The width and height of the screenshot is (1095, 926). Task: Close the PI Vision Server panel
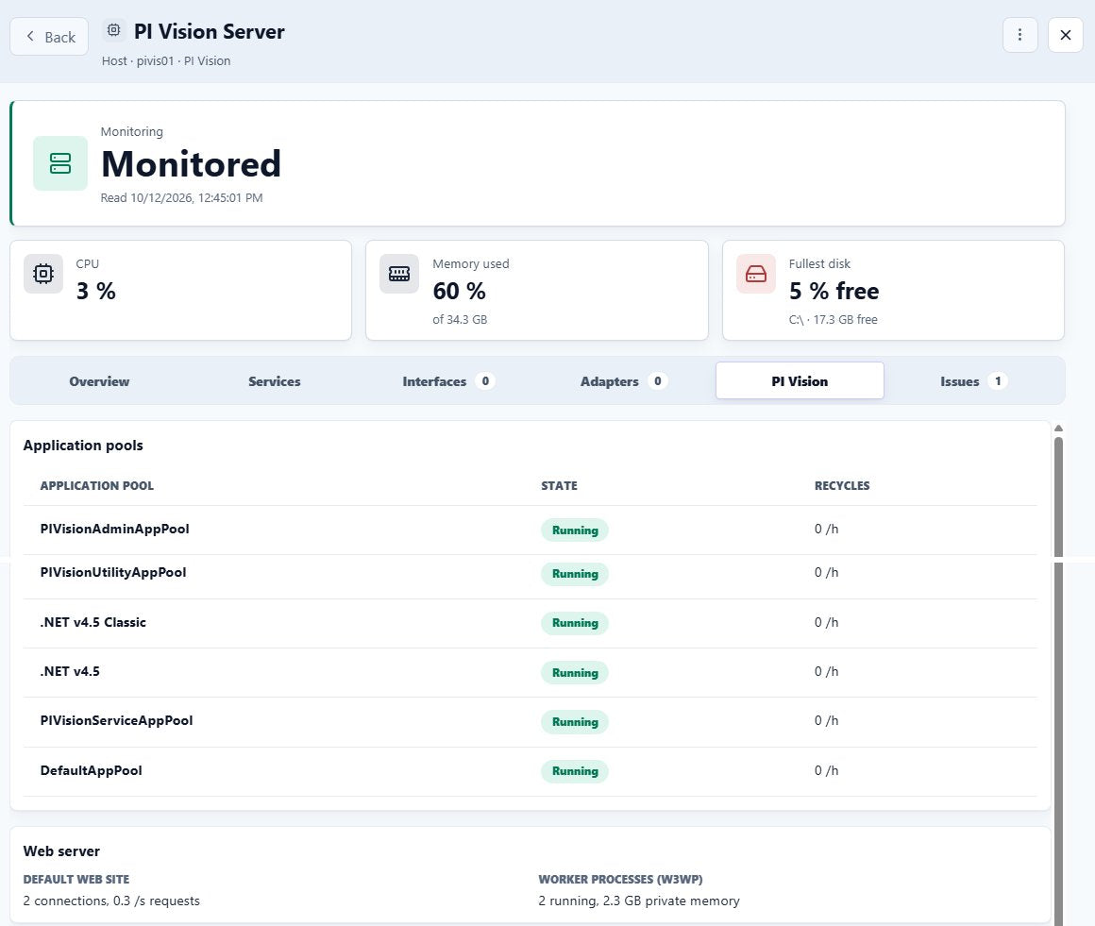1065,35
